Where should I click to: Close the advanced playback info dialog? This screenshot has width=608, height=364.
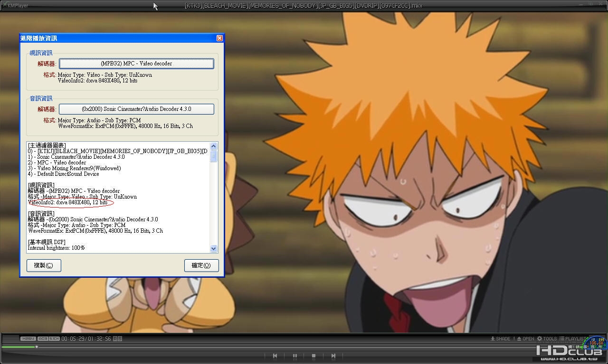pos(219,38)
